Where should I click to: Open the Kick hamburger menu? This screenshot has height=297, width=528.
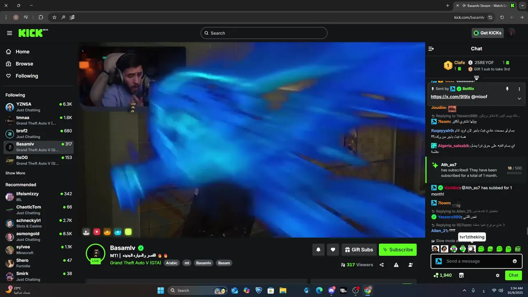(9, 33)
